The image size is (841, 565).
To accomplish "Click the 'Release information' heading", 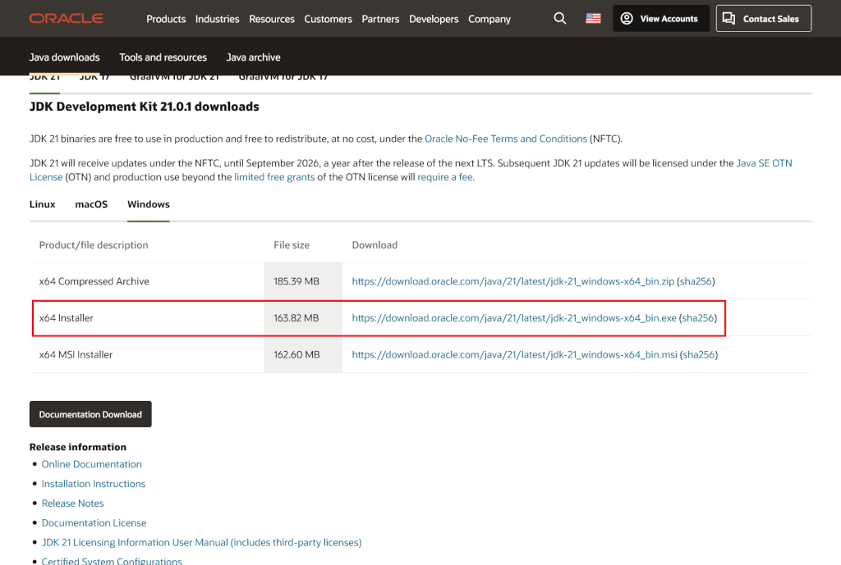I will (78, 447).
